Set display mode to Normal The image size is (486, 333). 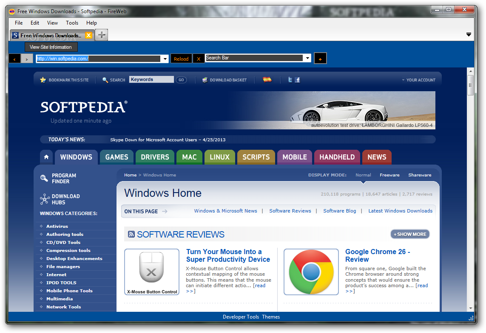pos(363,175)
